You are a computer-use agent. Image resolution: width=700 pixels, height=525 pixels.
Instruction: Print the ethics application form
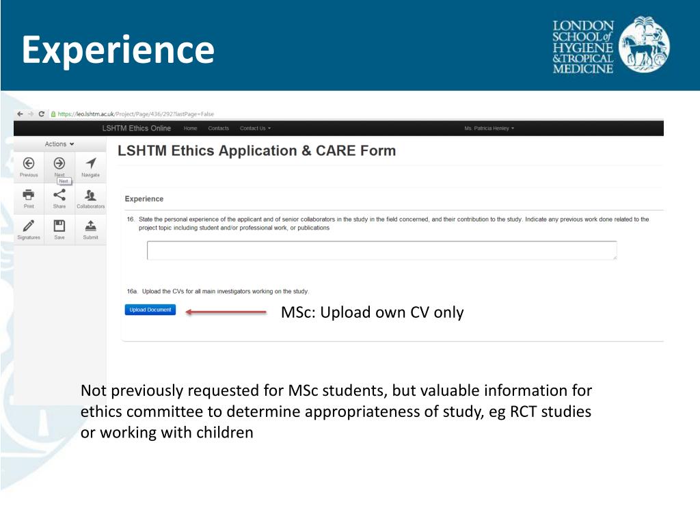(29, 198)
